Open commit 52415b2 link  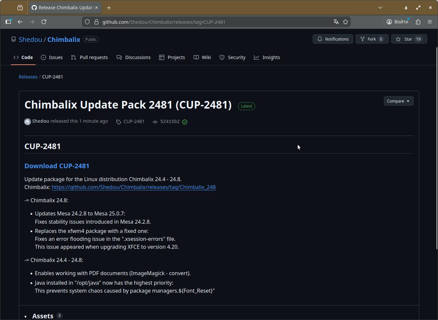(170, 121)
